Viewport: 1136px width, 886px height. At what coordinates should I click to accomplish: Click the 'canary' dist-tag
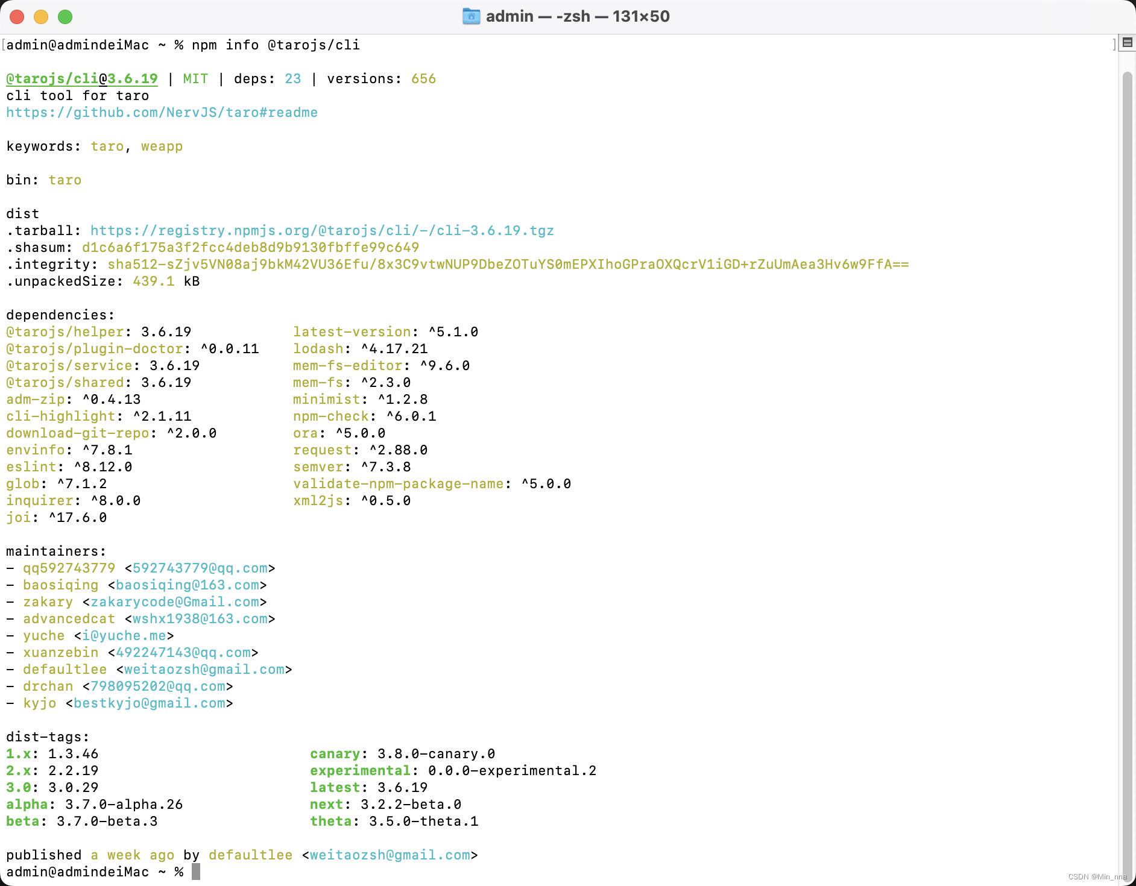click(335, 754)
